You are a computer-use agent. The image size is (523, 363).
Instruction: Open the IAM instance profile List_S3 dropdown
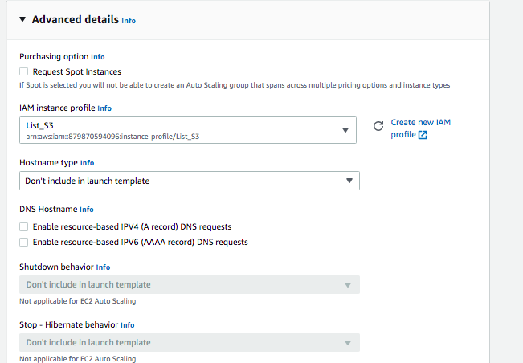188,130
